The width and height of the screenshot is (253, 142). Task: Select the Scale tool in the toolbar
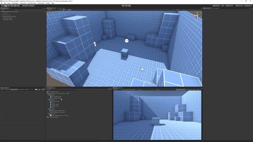[12, 6]
